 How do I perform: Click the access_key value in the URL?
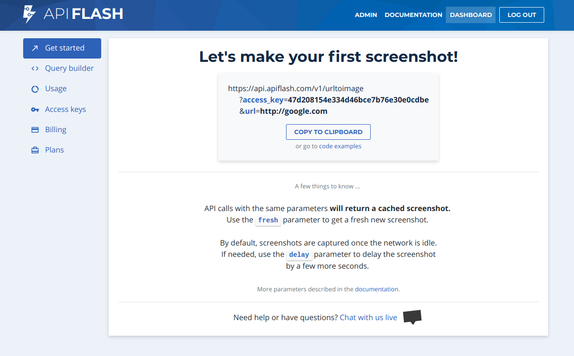pyautogui.click(x=358, y=100)
